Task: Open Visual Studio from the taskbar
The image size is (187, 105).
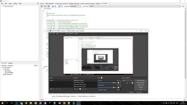Action: coord(45,103)
